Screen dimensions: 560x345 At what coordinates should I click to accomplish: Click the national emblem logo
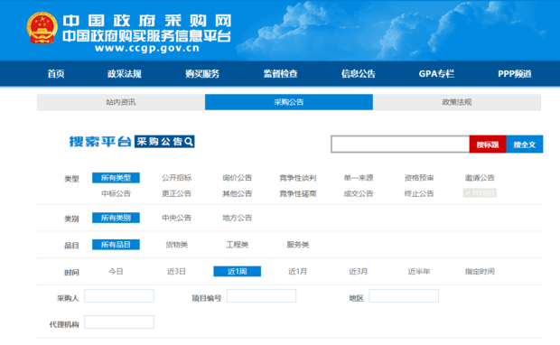[x=42, y=28]
